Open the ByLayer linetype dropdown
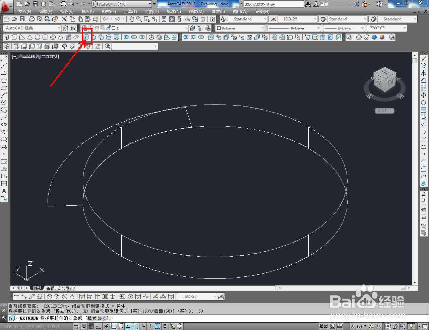Image resolution: width=429 pixels, height=330 pixels. click(x=294, y=28)
